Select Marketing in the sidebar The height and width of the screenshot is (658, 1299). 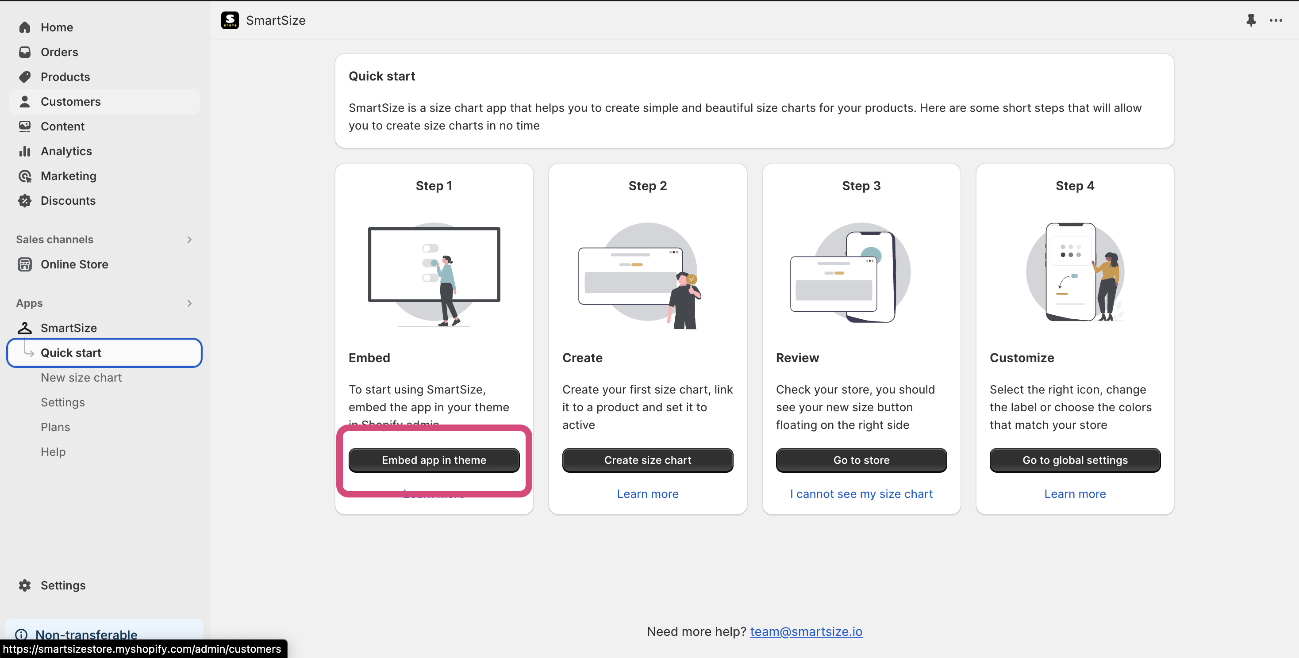click(x=104, y=176)
